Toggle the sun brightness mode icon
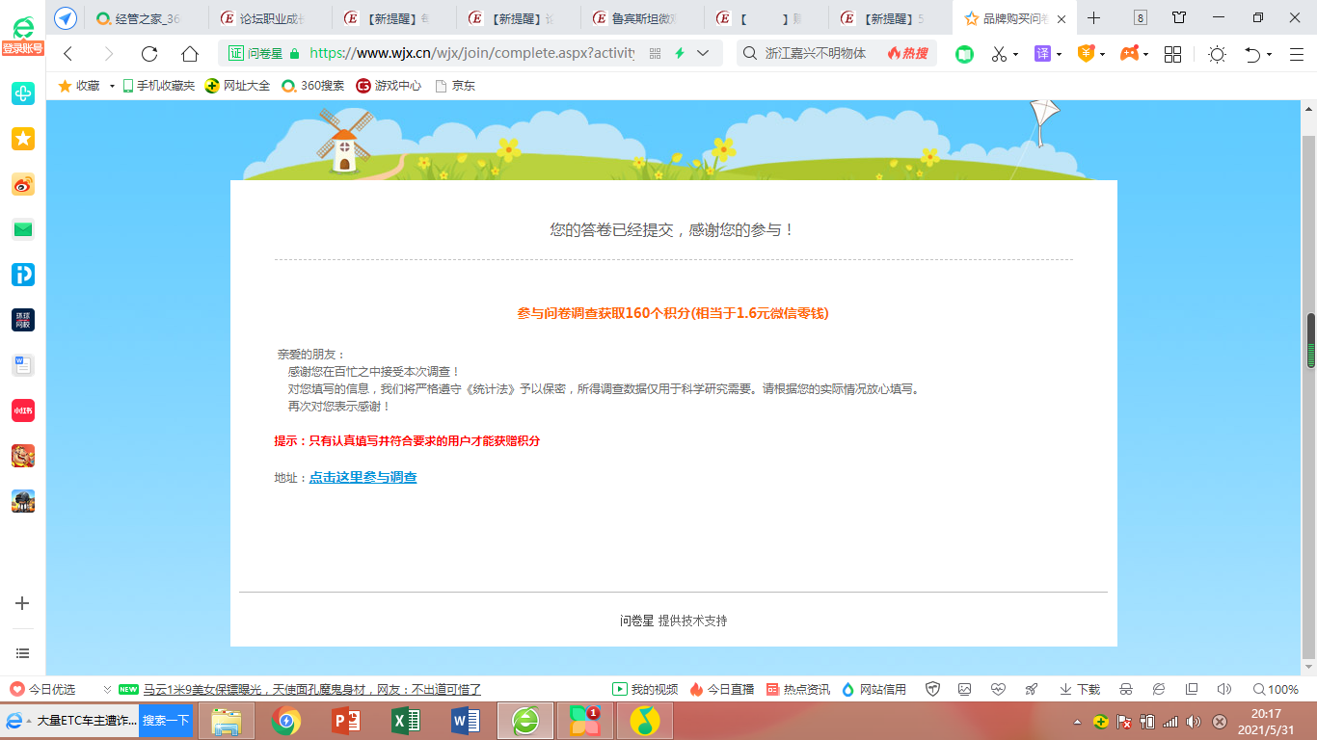The width and height of the screenshot is (1317, 740). [x=1217, y=54]
